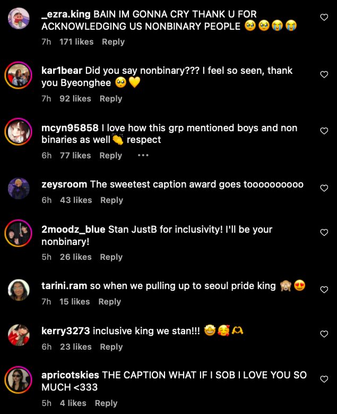The image size is (337, 414).
Task: Reply to apricotskies' comment
Action: pyautogui.click(x=106, y=403)
